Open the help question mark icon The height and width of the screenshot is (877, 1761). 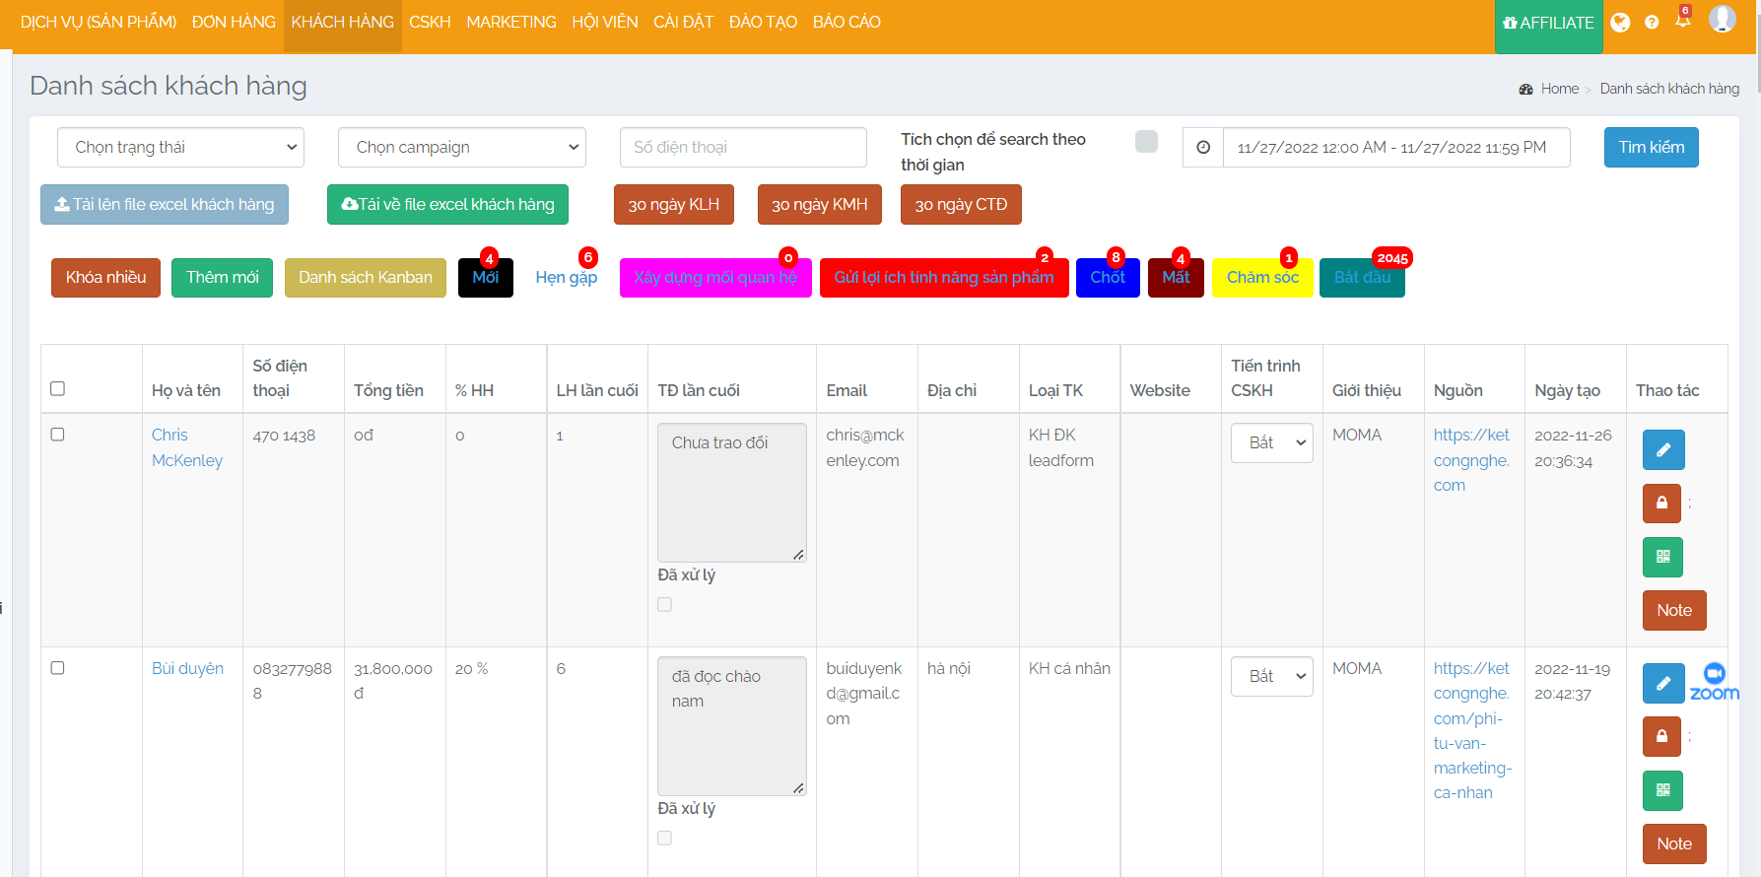tap(1652, 22)
